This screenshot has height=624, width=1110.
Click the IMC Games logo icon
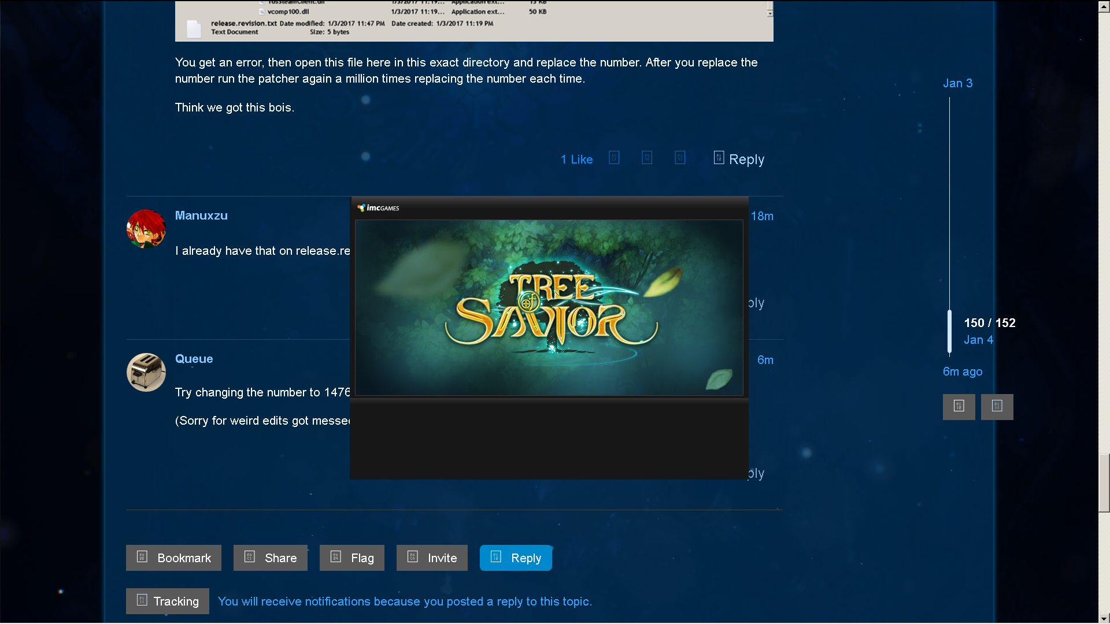(361, 207)
